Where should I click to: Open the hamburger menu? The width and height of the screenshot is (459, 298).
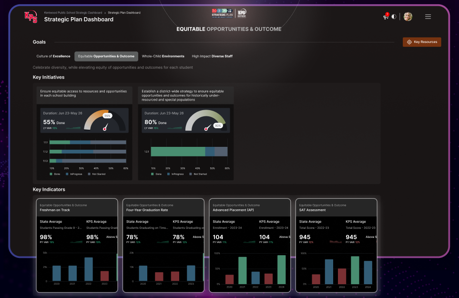428,17
